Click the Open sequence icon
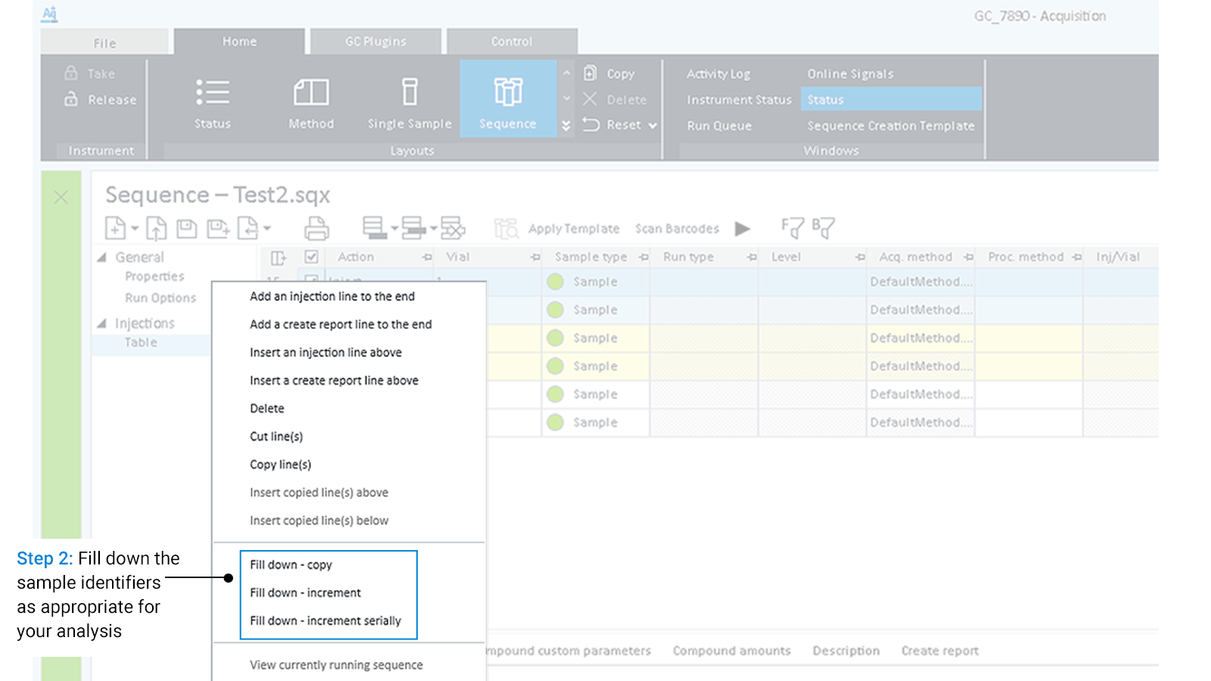Image resolution: width=1211 pixels, height=681 pixels. coord(156,228)
